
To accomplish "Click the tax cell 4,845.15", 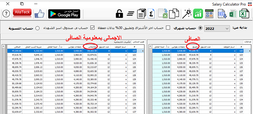I will [x=33, y=55].
